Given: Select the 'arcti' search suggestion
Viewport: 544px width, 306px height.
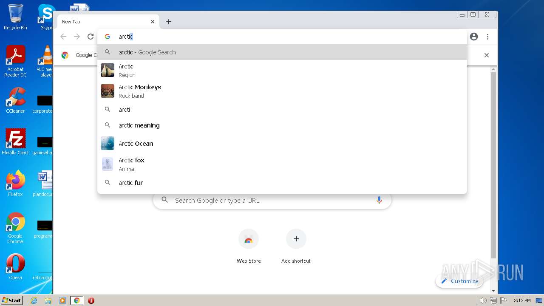Looking at the screenshot, I should (x=282, y=110).
